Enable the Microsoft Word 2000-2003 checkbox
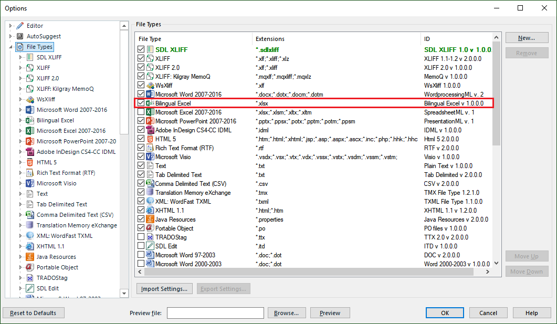 [x=141, y=264]
